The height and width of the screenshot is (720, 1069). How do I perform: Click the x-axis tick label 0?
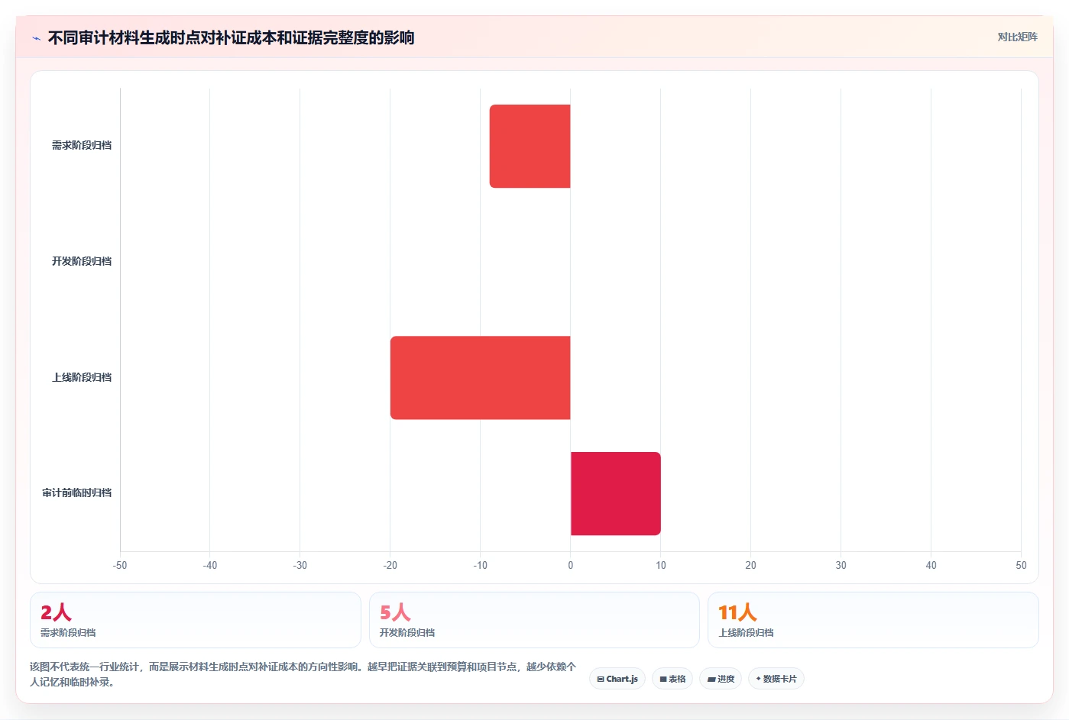571,565
